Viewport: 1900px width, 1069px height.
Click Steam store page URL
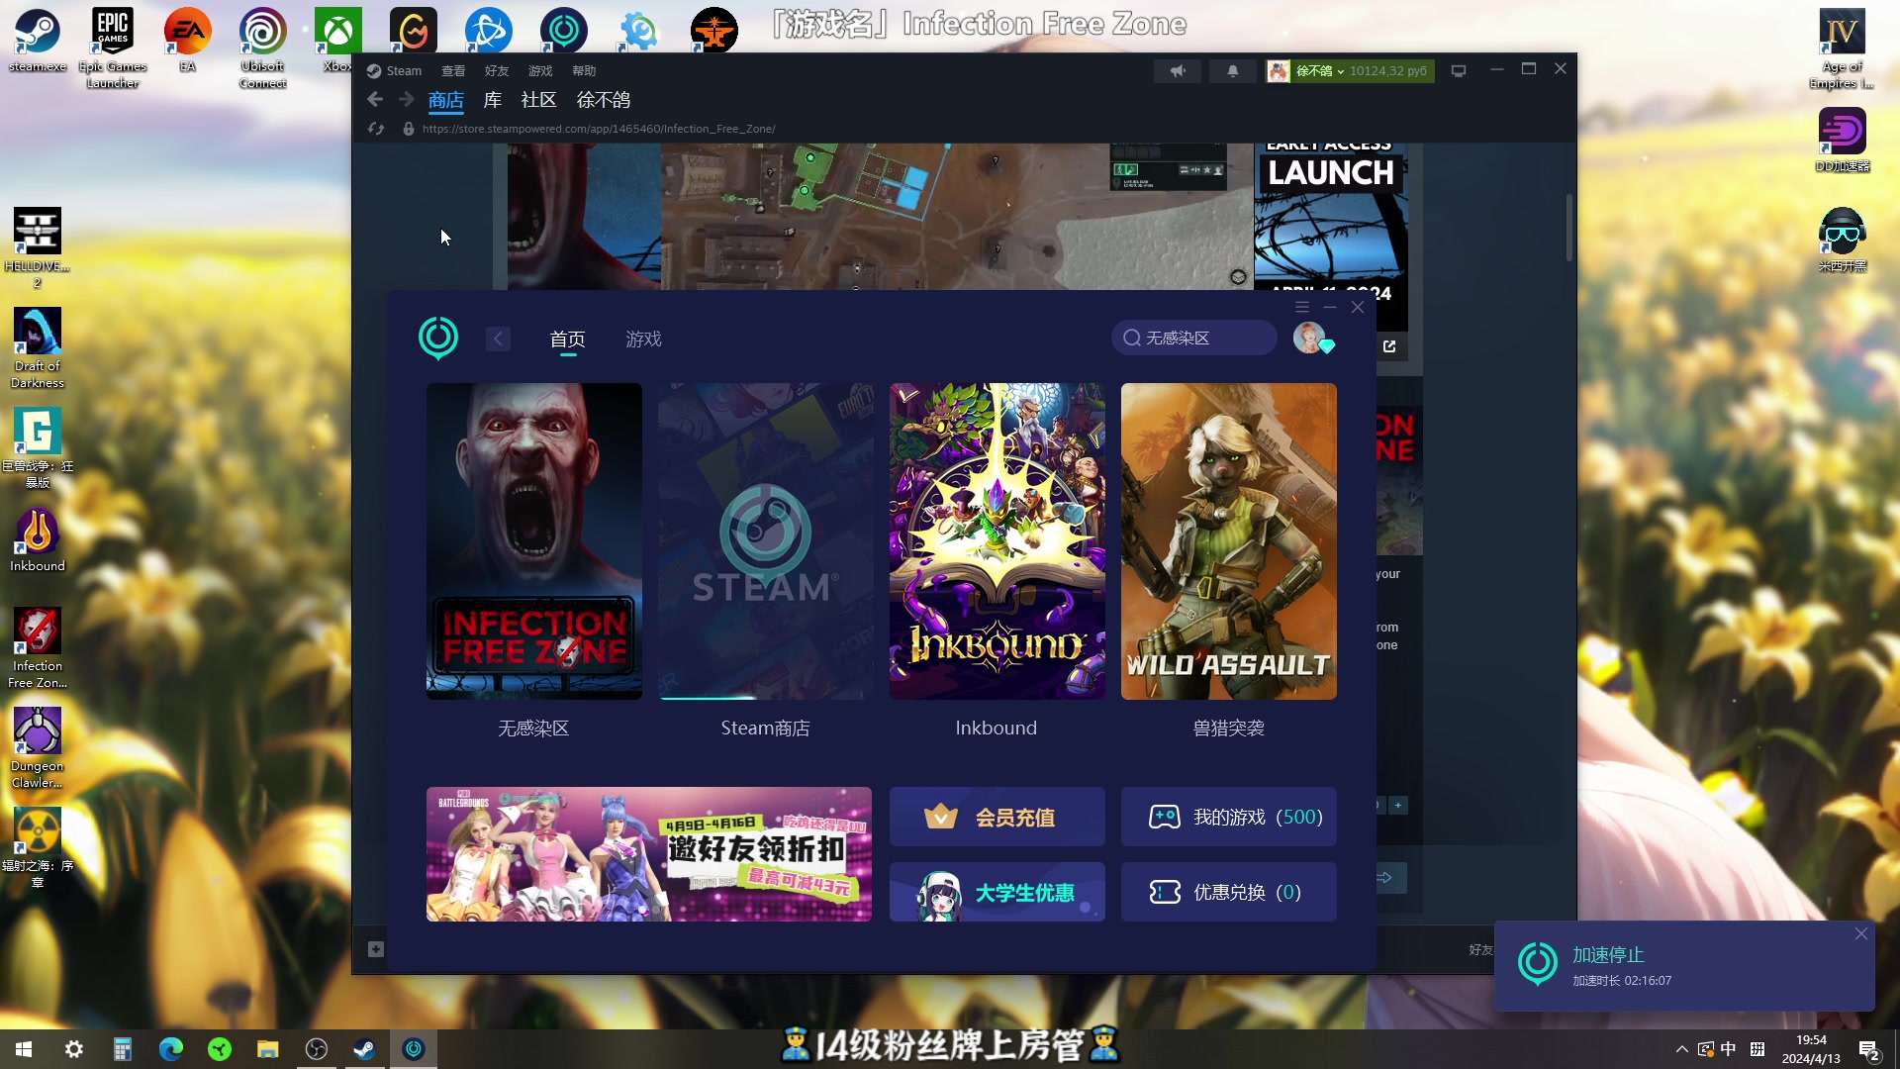point(599,129)
